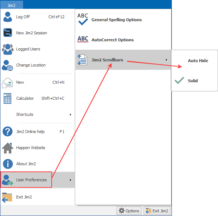This screenshot has height=216, width=218.
Task: Select New Jim2 Session menu entry
Action: tap(37, 33)
